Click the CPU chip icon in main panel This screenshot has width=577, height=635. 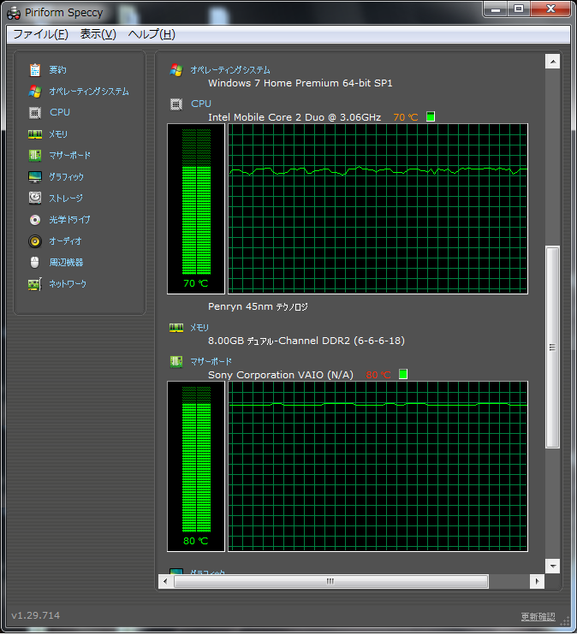(175, 104)
